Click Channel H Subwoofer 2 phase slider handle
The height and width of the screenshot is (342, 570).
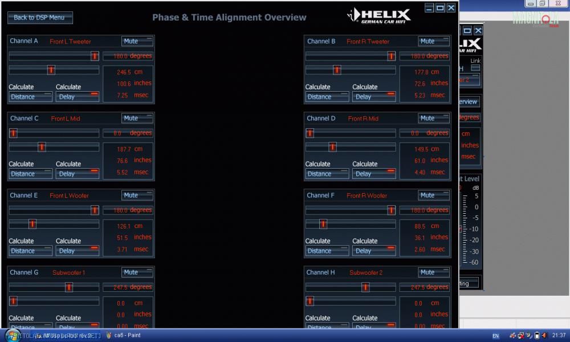365,287
